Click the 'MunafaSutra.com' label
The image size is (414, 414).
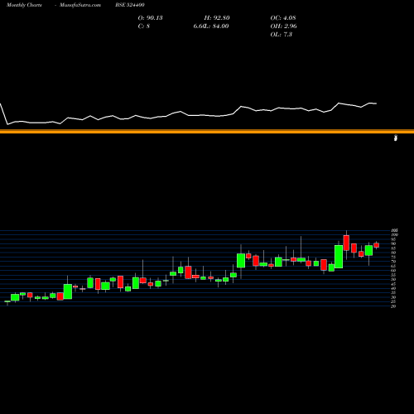coord(80,5)
